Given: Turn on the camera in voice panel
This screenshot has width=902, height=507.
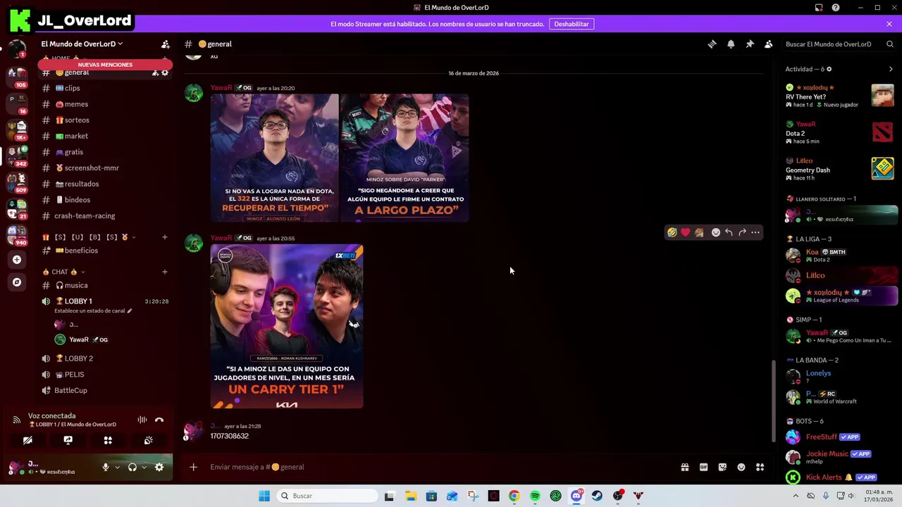Looking at the screenshot, I should tap(27, 440).
